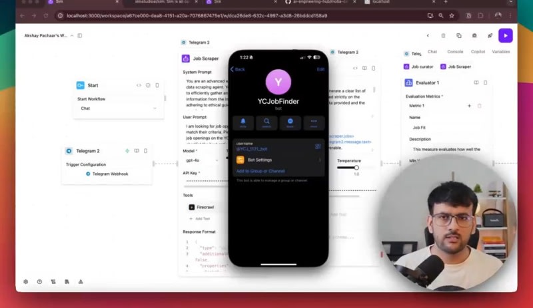Open the Start Workflow Chat dropdown
This screenshot has height=308, width=533.
pos(119,108)
